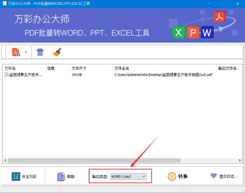This screenshot has width=245, height=193.
Task: Minimize the 万彩办公大师 window
Action: pyautogui.click(x=209, y=4)
